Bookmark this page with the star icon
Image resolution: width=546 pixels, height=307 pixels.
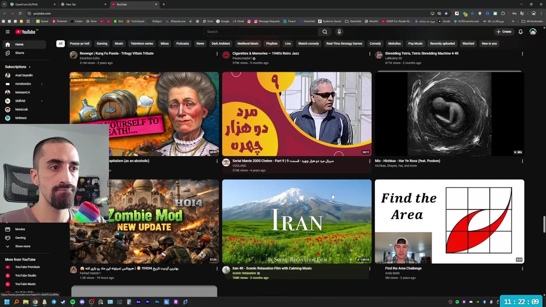pyautogui.click(x=446, y=13)
